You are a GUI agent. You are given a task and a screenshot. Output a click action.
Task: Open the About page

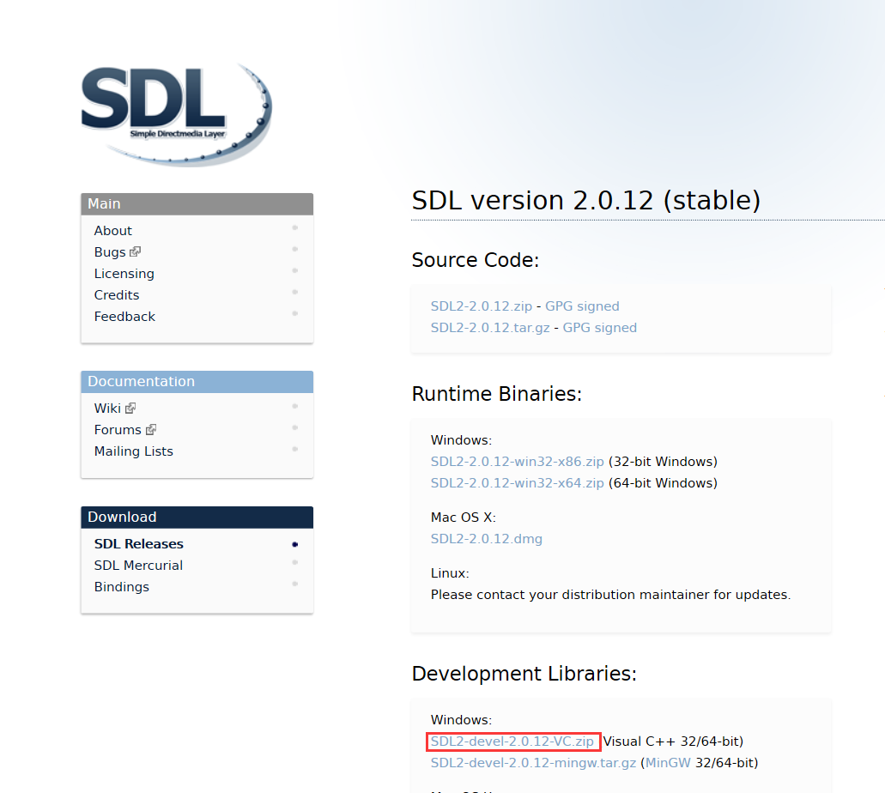click(x=113, y=231)
